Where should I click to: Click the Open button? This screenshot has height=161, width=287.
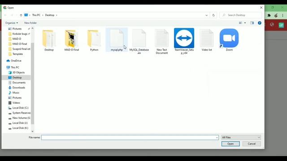pyautogui.click(x=230, y=144)
